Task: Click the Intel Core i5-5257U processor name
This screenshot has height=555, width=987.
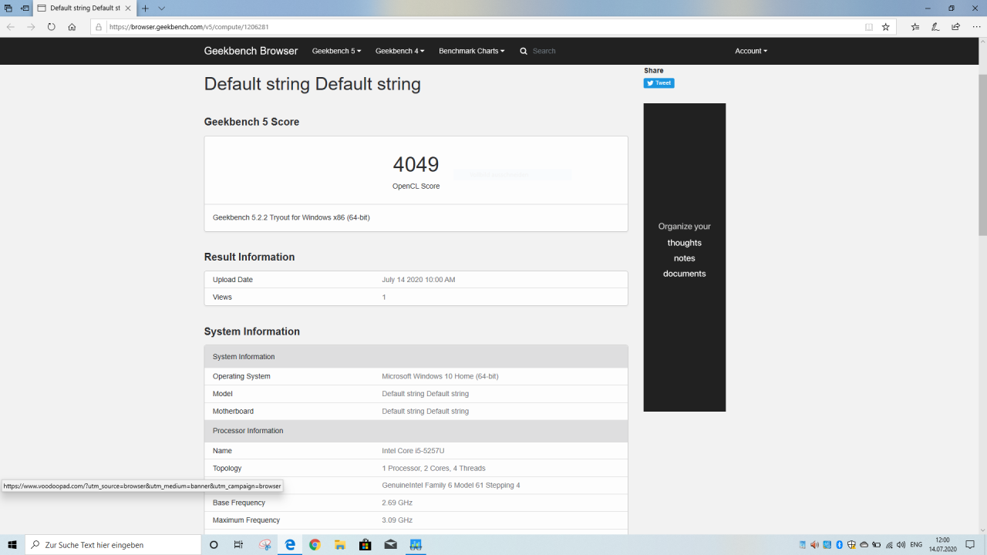Action: coord(413,451)
